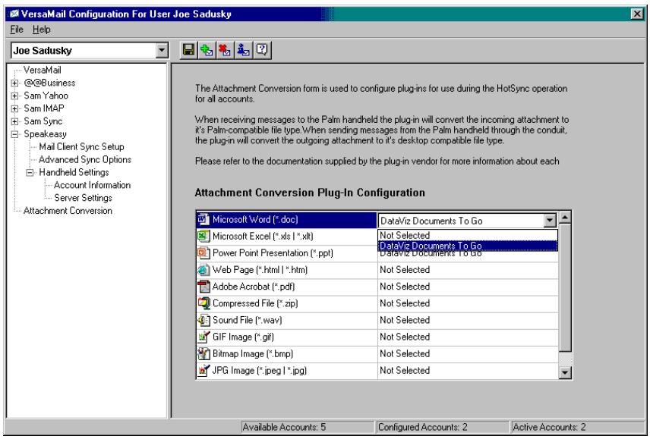650x439 pixels.
Task: Click the plug-in list scroll up arrow
Action: point(565,218)
